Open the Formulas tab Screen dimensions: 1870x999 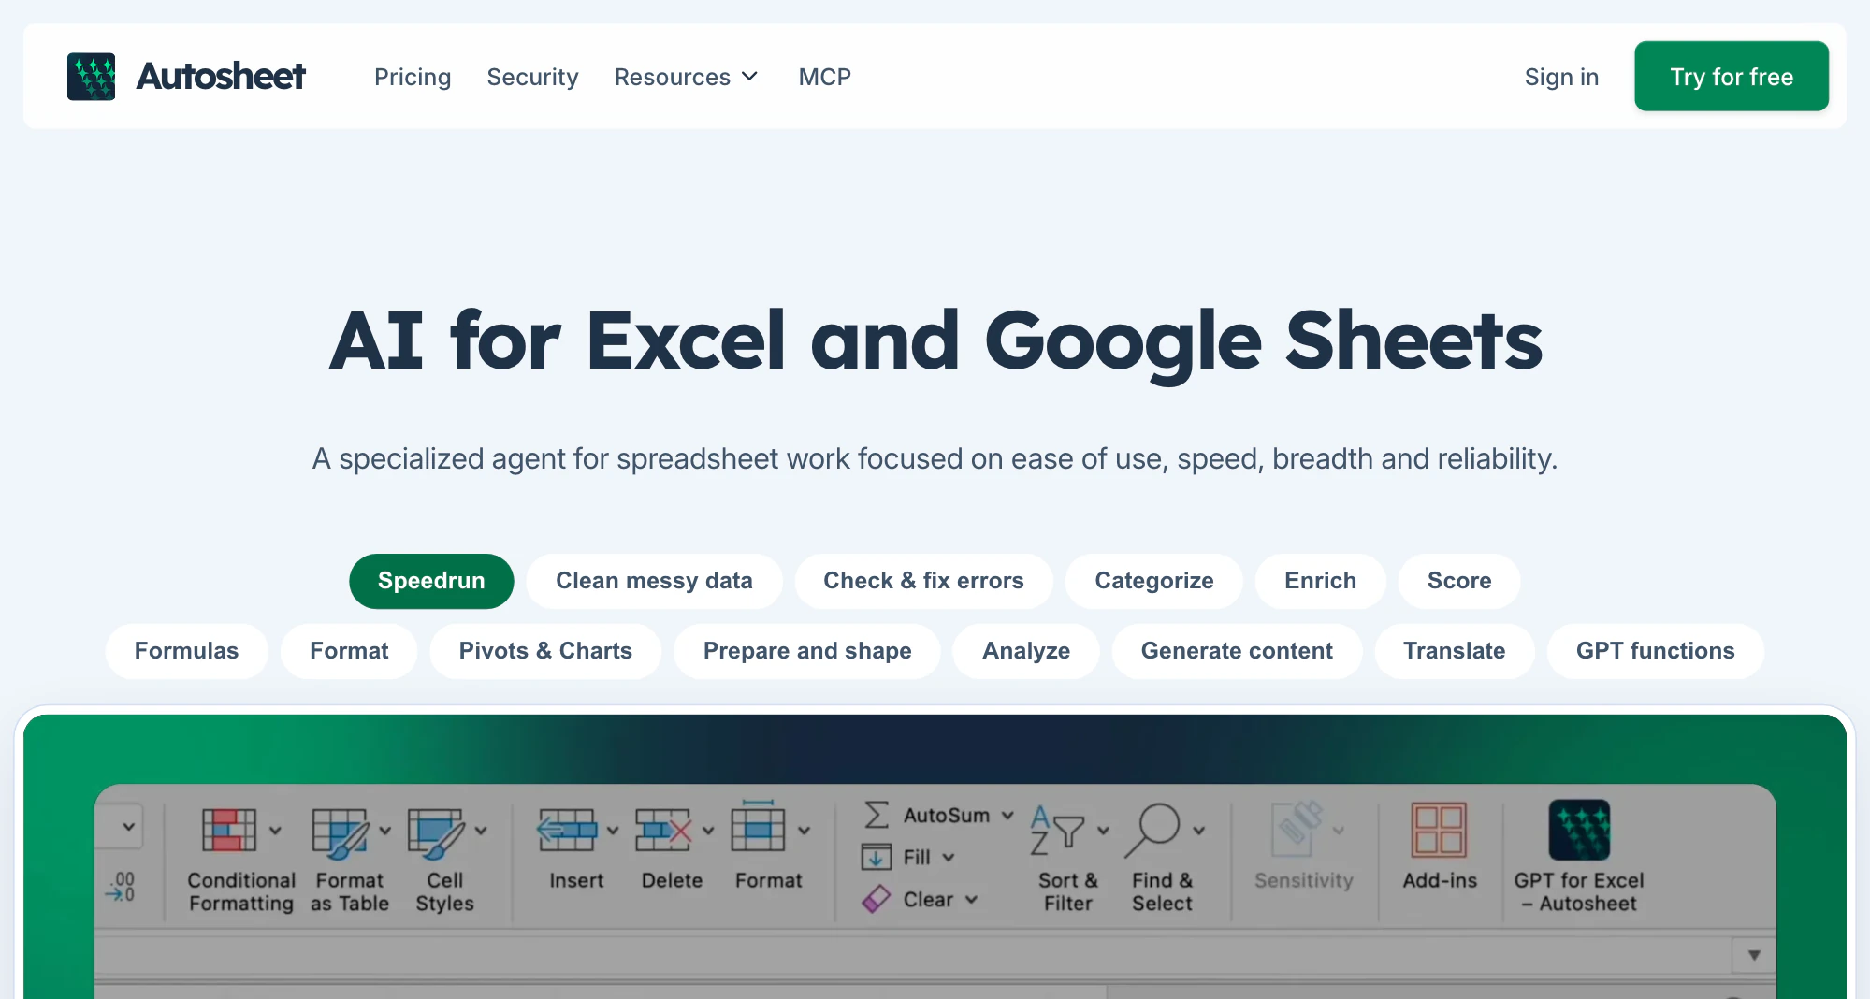click(x=186, y=651)
